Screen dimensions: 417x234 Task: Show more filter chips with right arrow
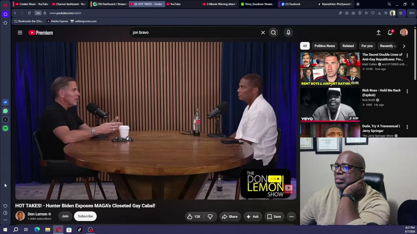click(404, 46)
